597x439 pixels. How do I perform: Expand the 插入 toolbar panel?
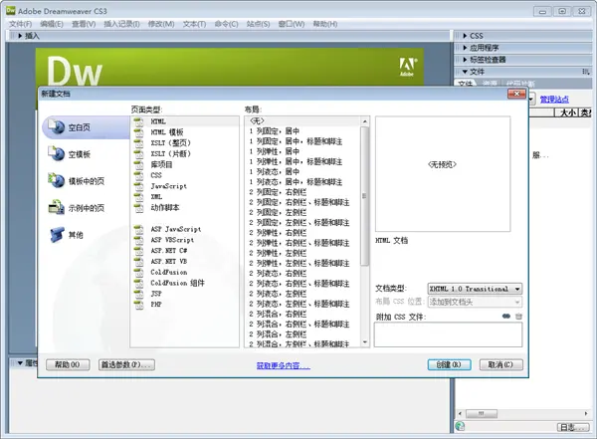[20, 36]
